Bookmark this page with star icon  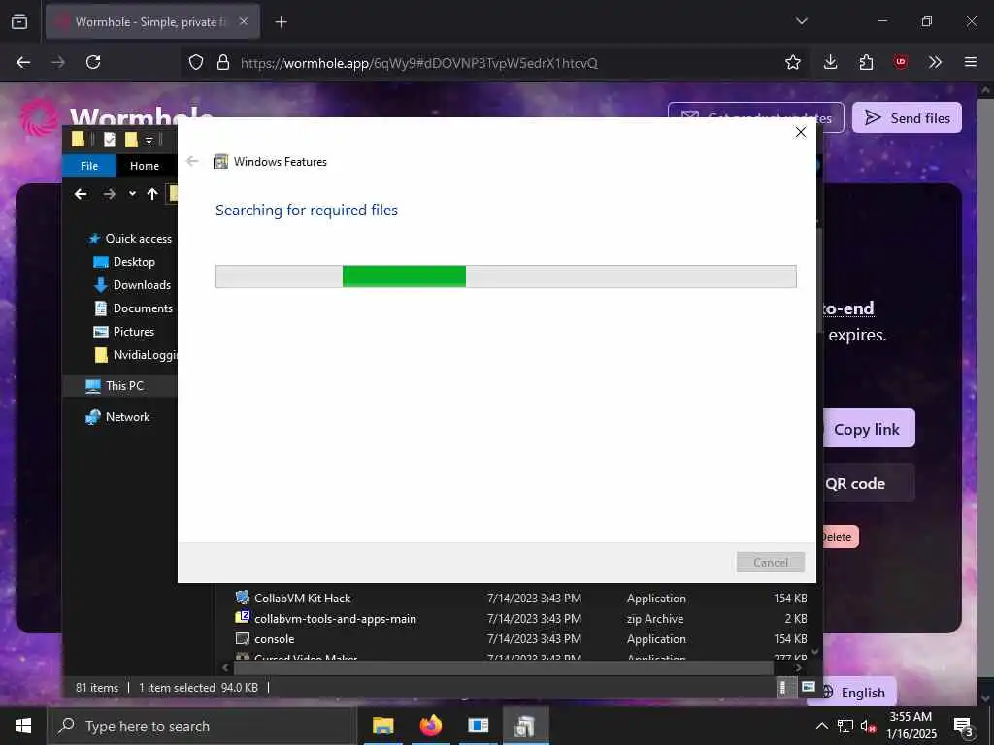(792, 62)
